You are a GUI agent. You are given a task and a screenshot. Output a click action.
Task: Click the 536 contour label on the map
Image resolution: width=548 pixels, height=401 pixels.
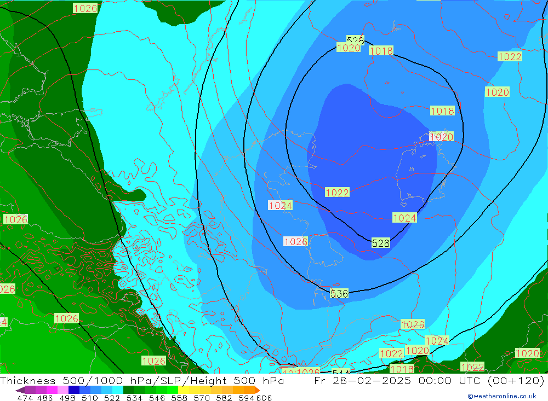click(339, 294)
